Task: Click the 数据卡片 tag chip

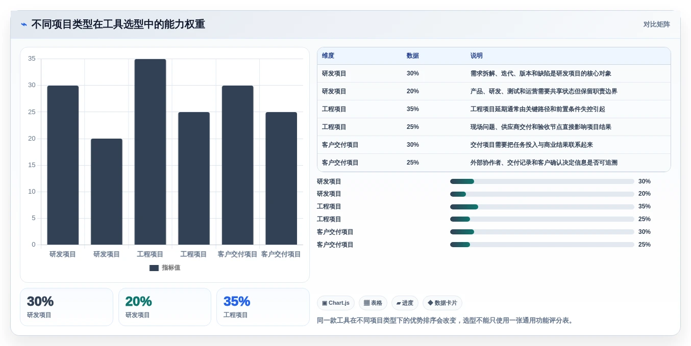Action: (x=442, y=303)
